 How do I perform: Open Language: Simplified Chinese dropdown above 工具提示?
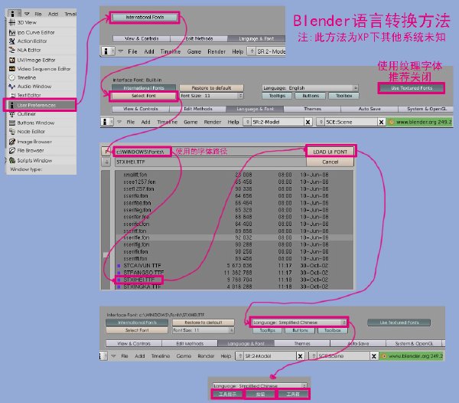[x=260, y=385]
